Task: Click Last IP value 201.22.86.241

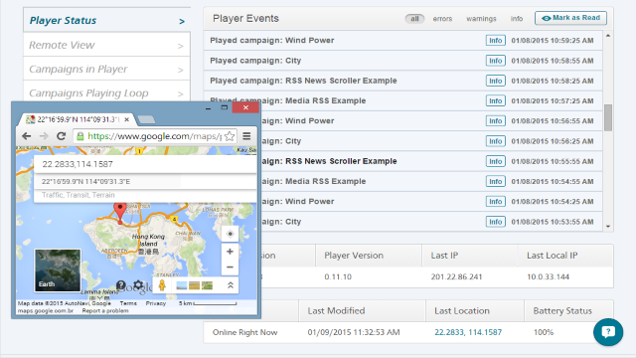Action: (x=456, y=276)
